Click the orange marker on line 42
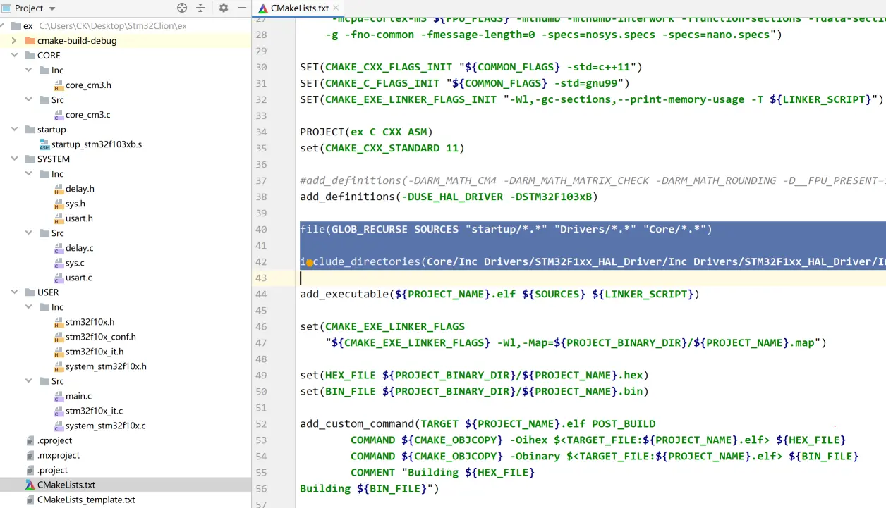Viewport: 886px width, 508px height. (x=309, y=263)
